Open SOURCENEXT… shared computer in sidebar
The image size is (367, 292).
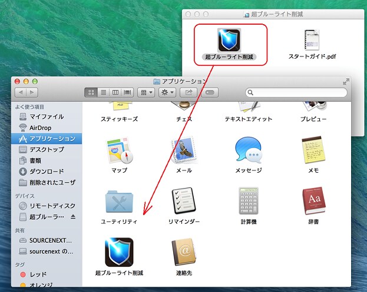click(x=47, y=240)
